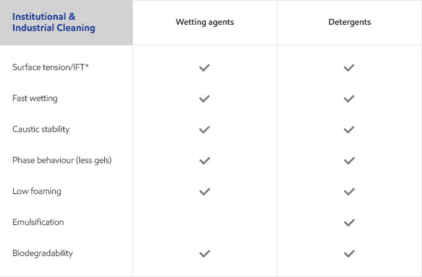Screen dimensions: 422x277
Task: Click Caustic stability checkmark under Wetting agents
Action: [205, 130]
